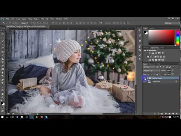Click the layer Opacity value field
181x136 pixels.
(x=169, y=71)
